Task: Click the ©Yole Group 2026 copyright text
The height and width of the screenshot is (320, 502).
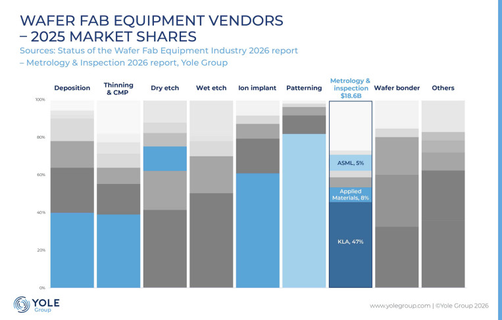Action: pyautogui.click(x=462, y=306)
